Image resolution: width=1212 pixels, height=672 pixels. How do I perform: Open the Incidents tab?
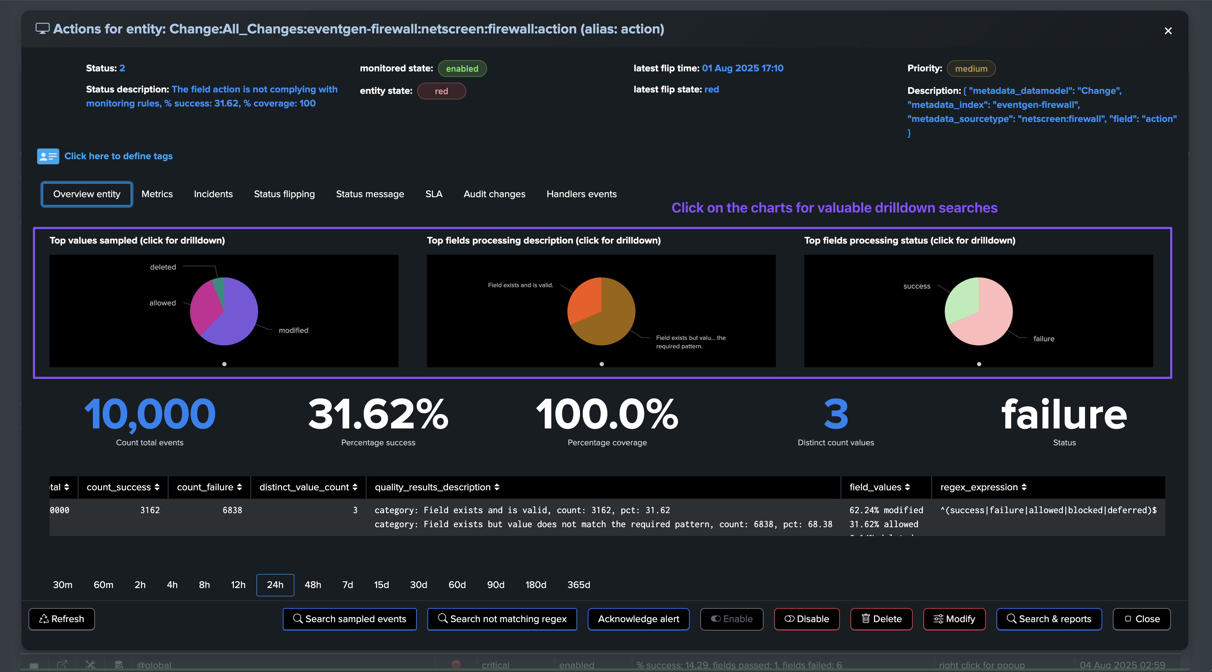213,194
